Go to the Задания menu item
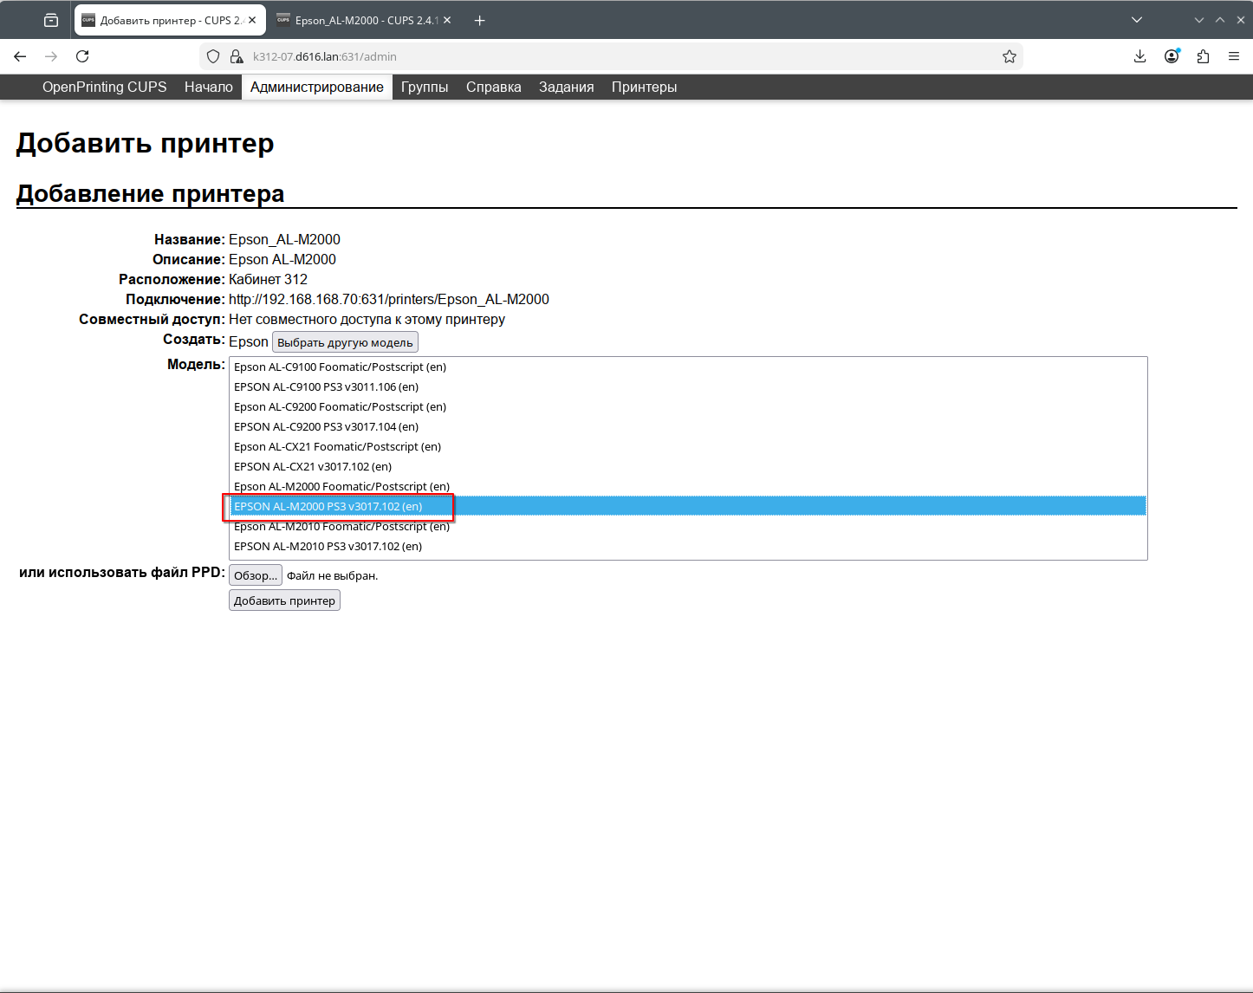 pyautogui.click(x=566, y=87)
